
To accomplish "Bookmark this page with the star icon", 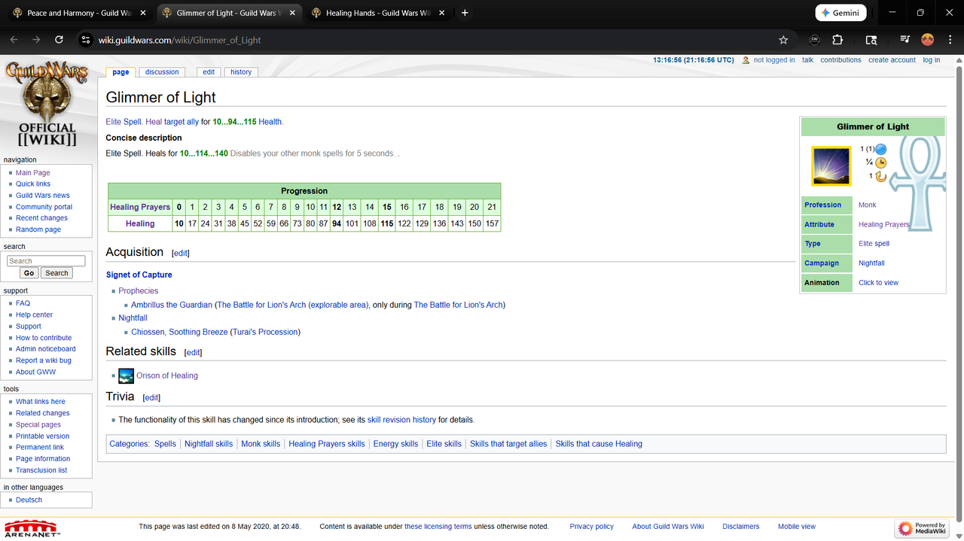I will pos(783,40).
